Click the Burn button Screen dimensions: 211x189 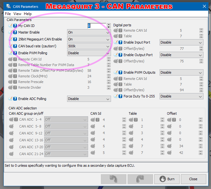coord(167,179)
